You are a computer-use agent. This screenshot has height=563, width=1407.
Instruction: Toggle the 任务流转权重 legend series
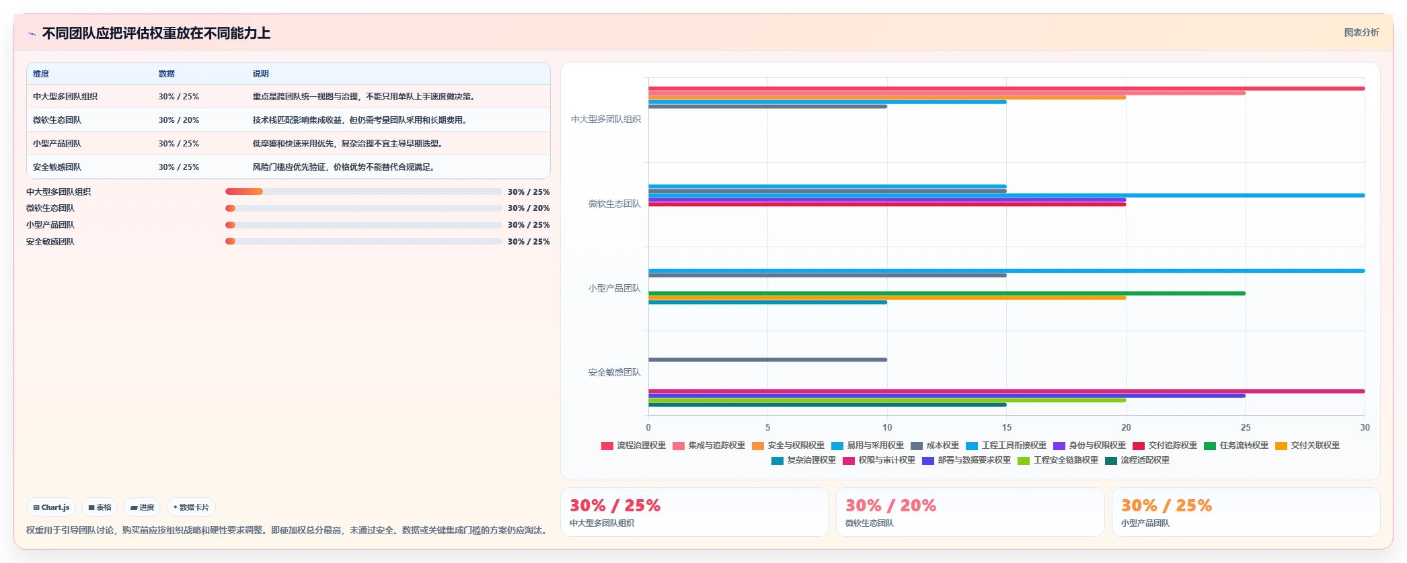[x=1236, y=445]
